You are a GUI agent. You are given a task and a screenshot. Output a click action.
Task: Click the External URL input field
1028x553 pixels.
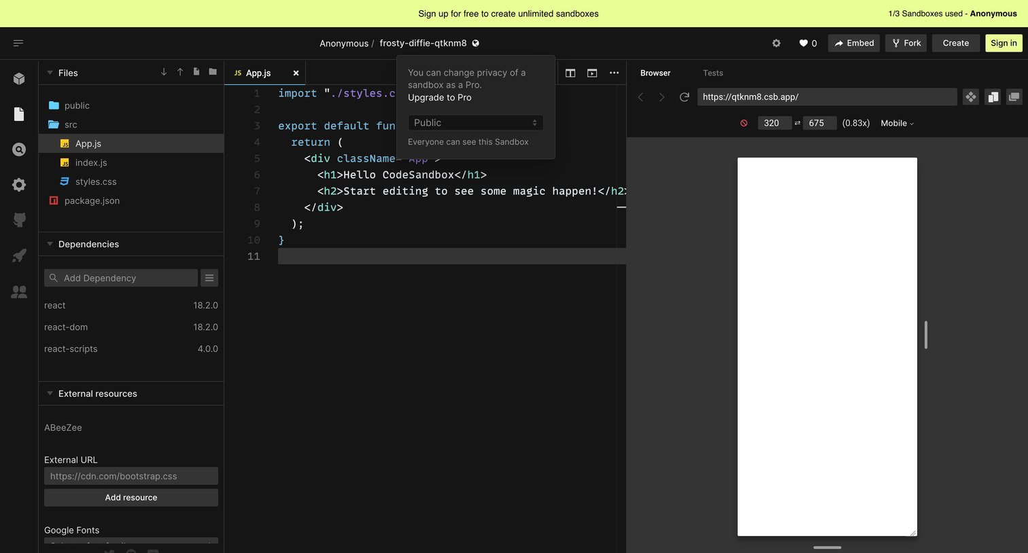pyautogui.click(x=131, y=476)
